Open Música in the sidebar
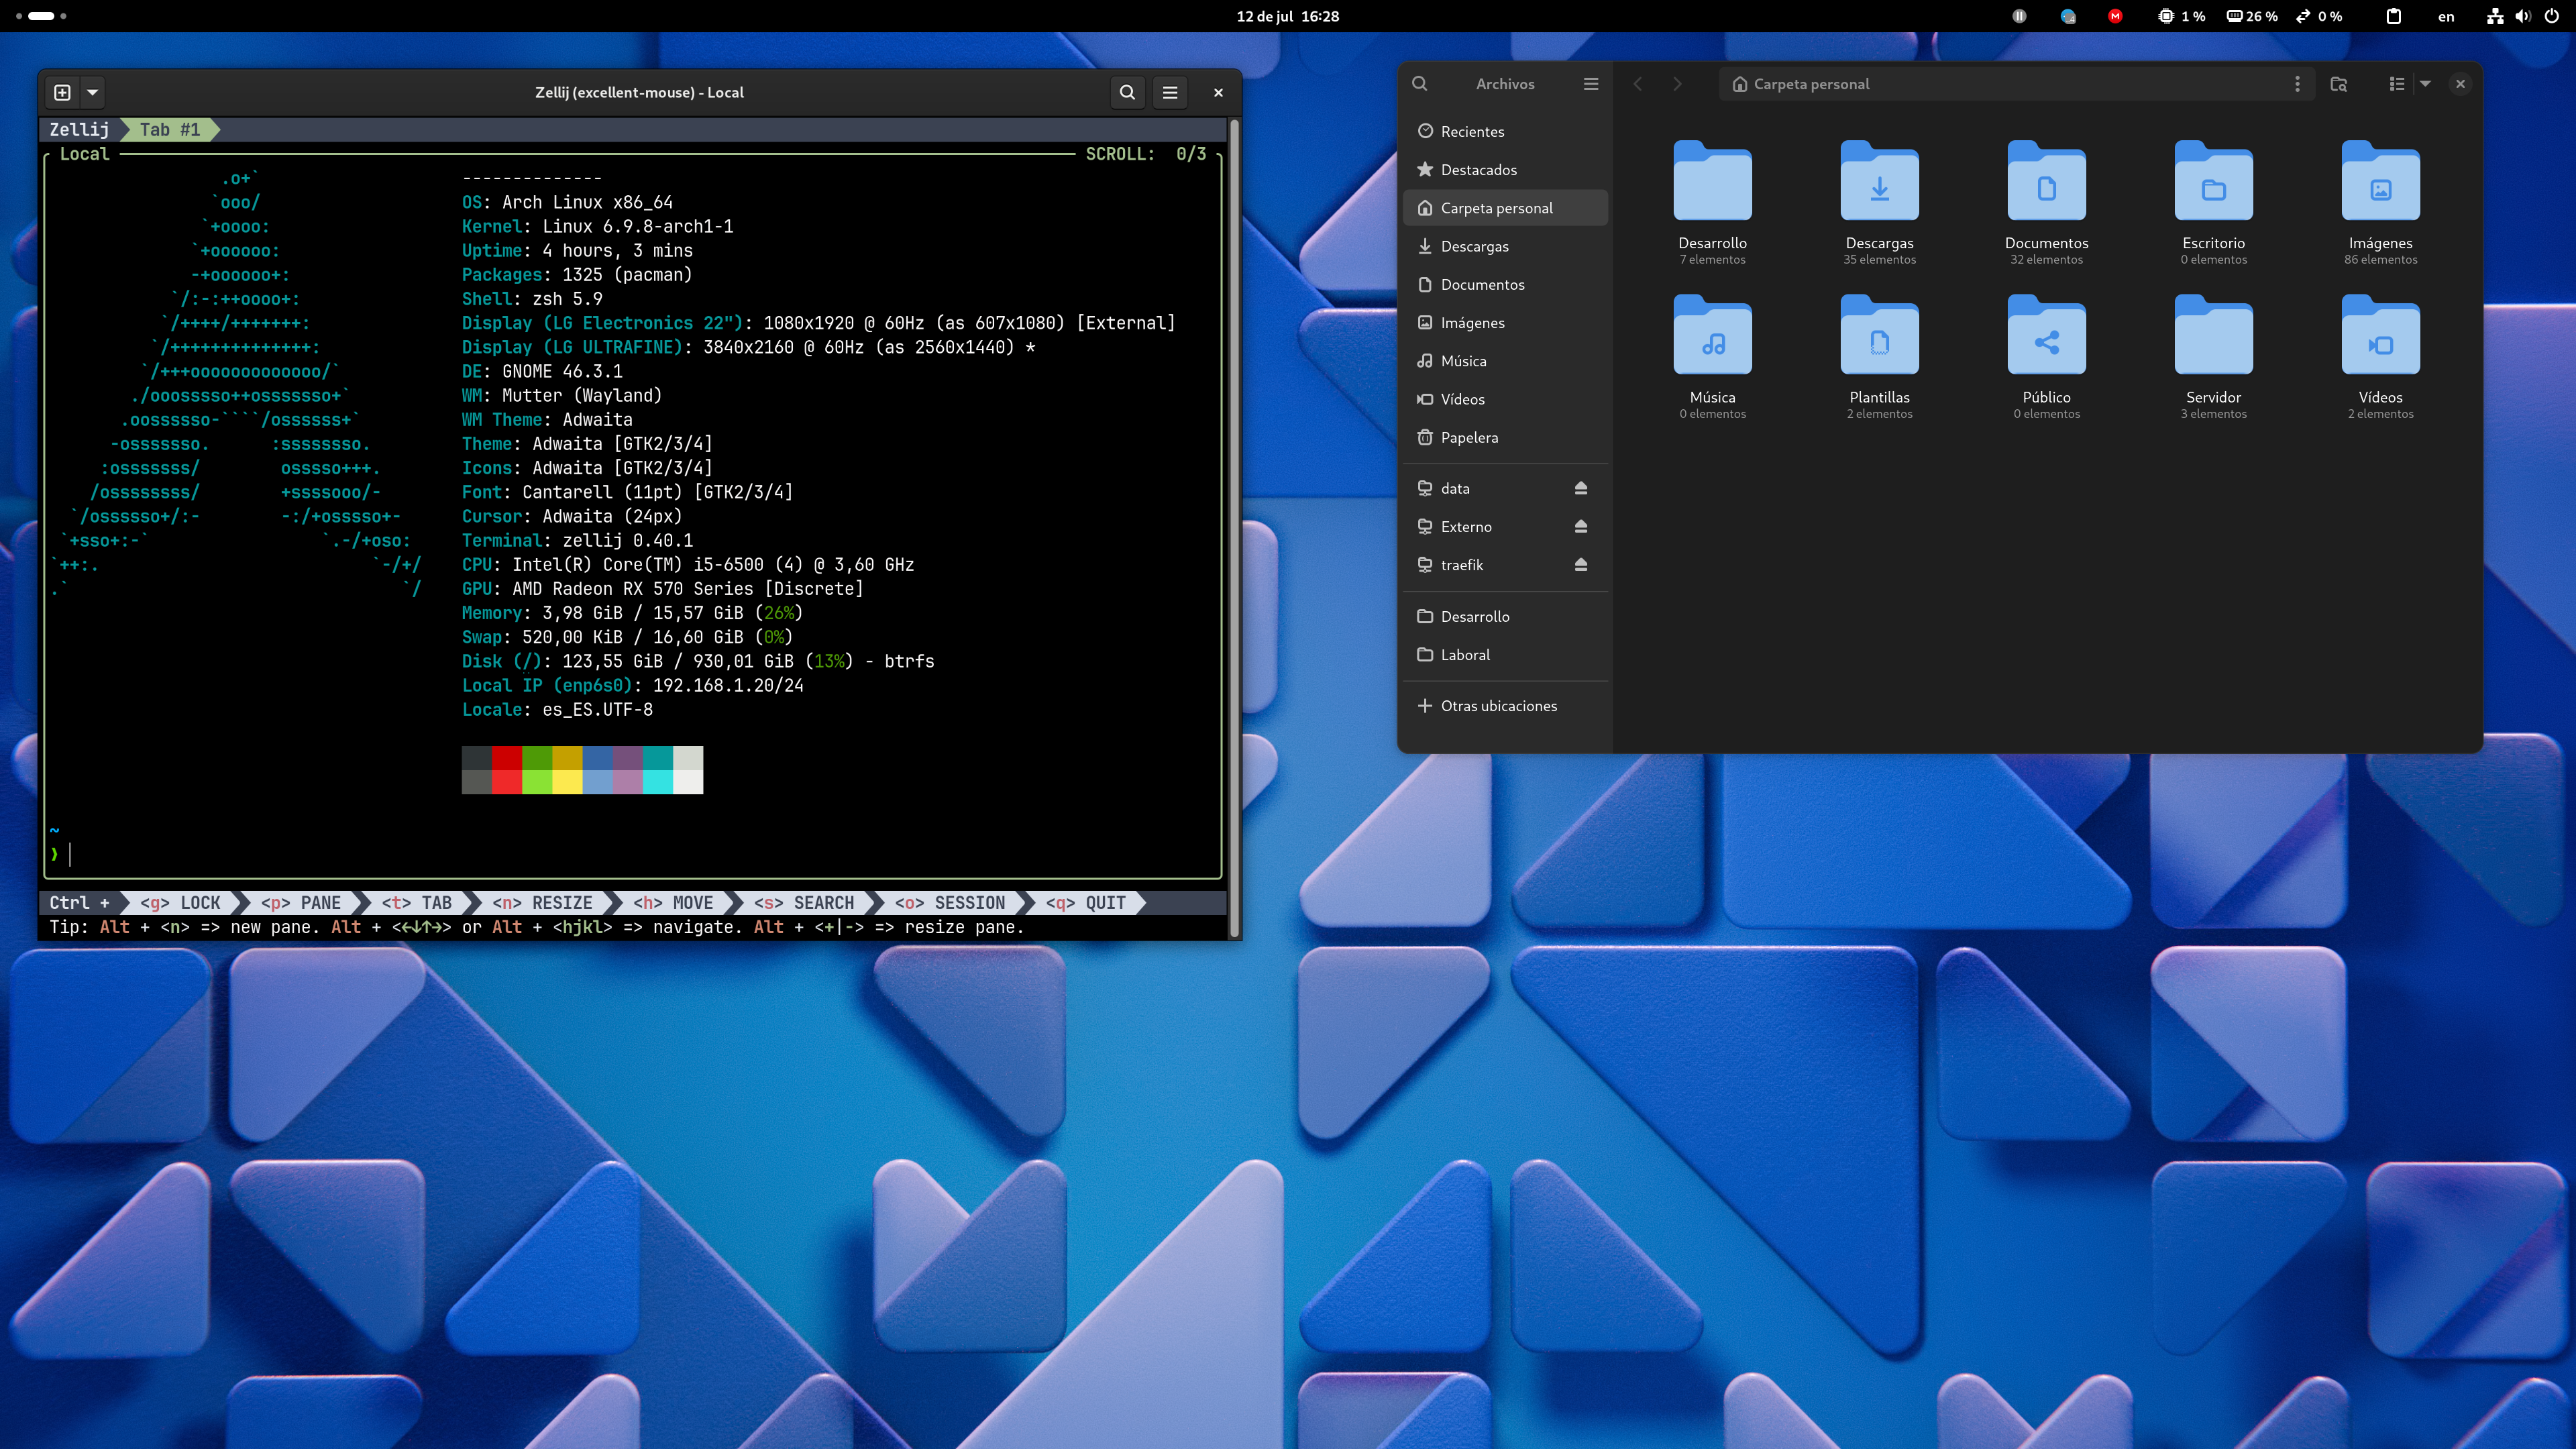 click(1505, 360)
